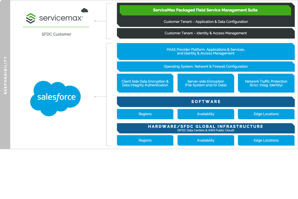
Task: Open Operating System, Network & Firewall Configuration
Action: pyautogui.click(x=205, y=66)
